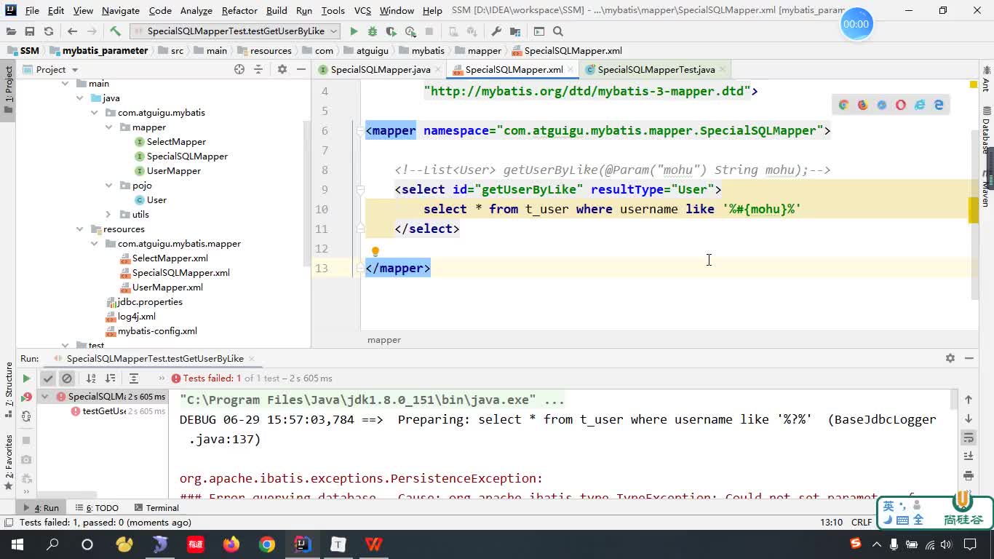
Task: Collapse com.atguigu.mybatis package node
Action: coord(94,113)
